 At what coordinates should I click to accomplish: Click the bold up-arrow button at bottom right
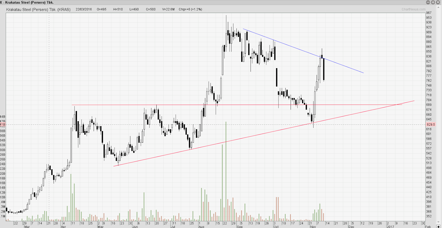point(438,226)
